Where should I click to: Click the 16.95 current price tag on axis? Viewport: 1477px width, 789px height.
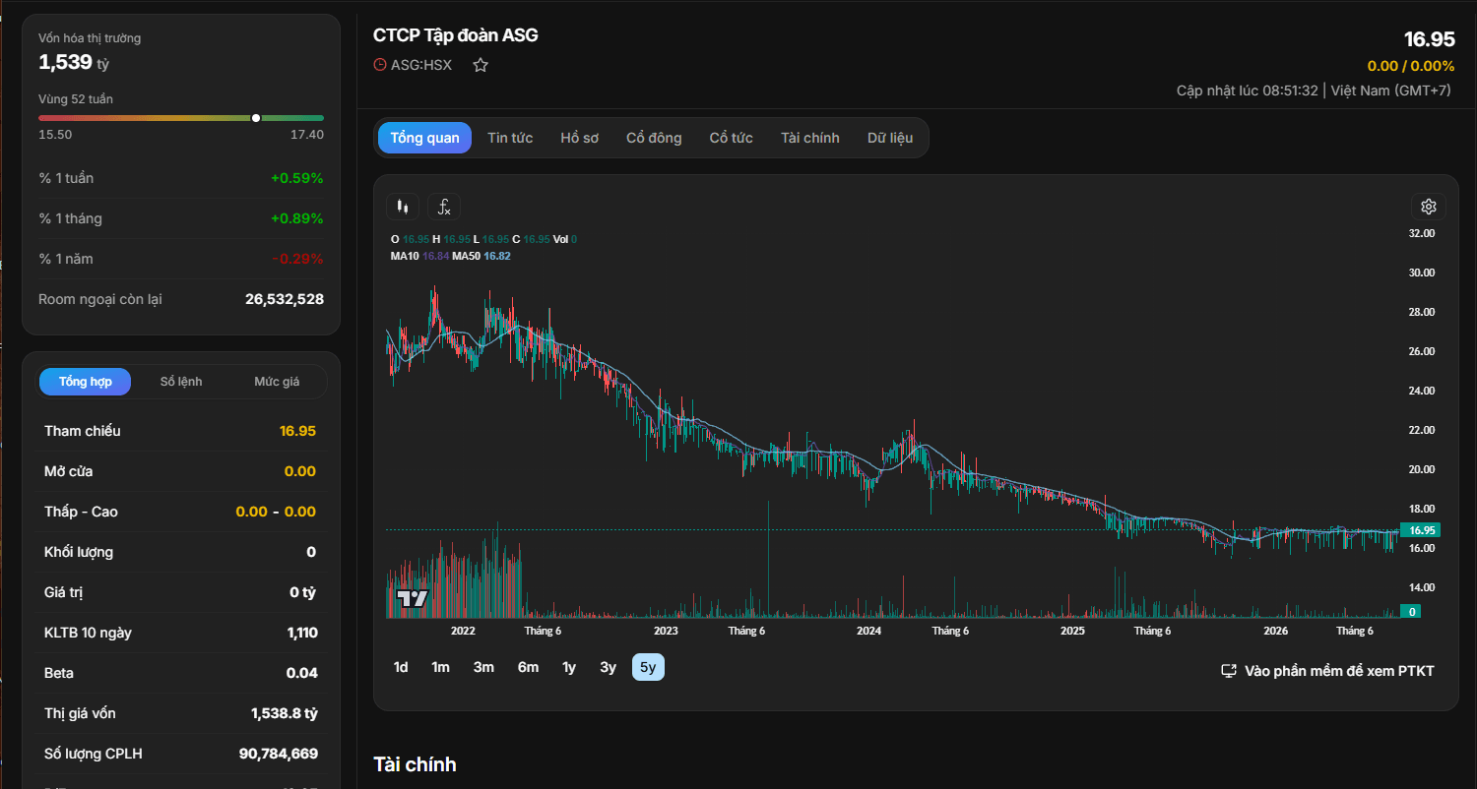click(x=1423, y=530)
